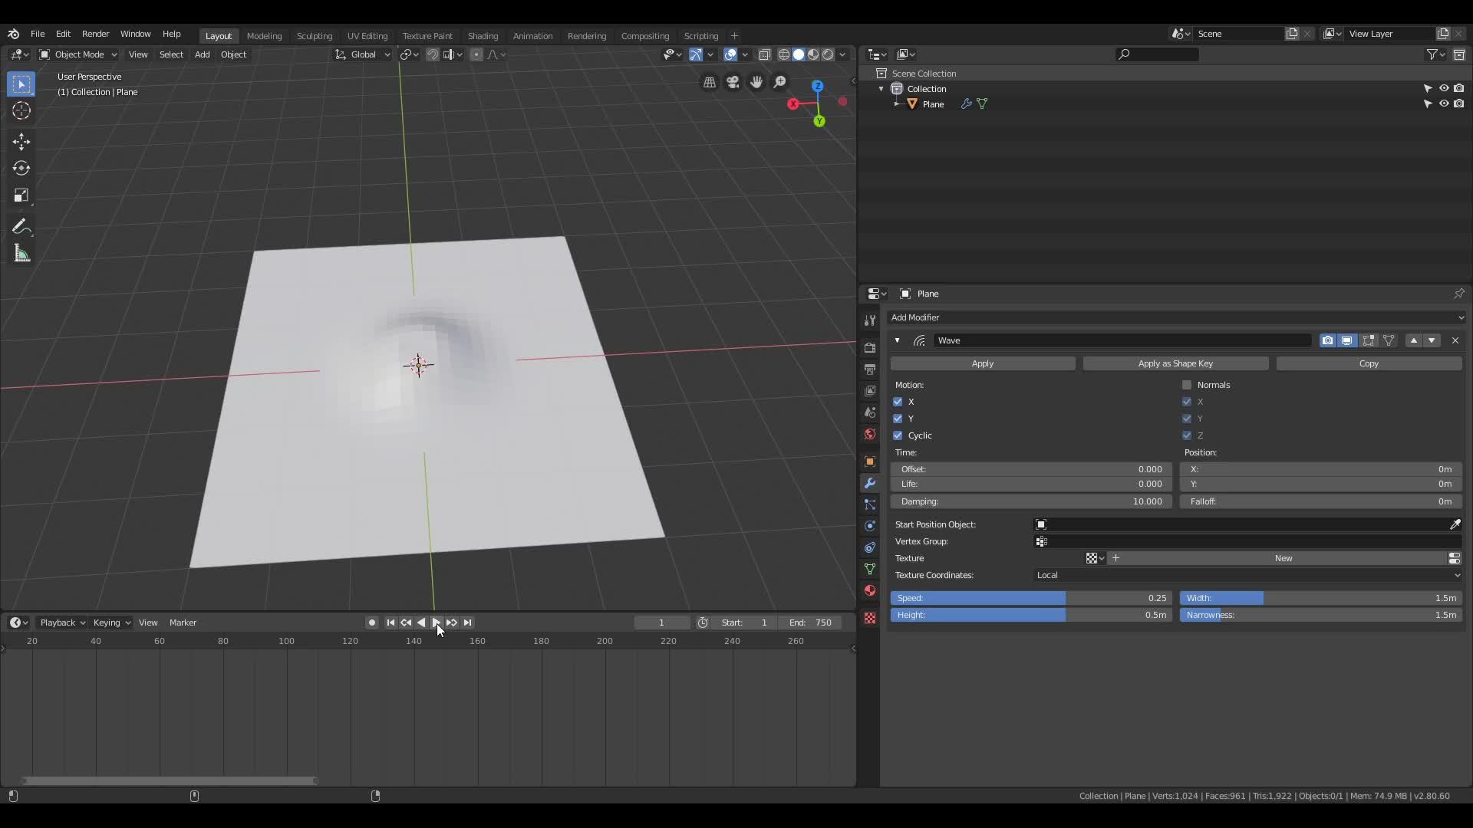The height and width of the screenshot is (828, 1473).
Task: Jump to the timeline start frame
Action: (x=390, y=623)
